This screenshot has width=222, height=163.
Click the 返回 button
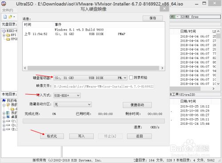pos(139,136)
